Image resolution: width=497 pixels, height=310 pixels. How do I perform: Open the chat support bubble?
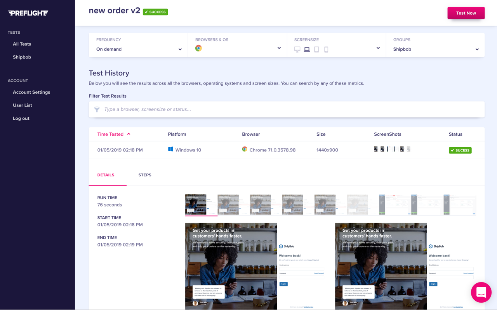(481, 292)
